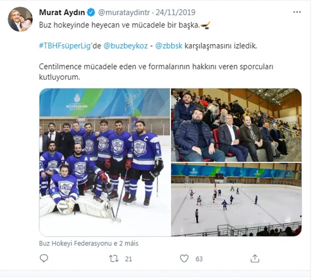Open the #TBHFsüperLig hashtag

tap(66, 46)
